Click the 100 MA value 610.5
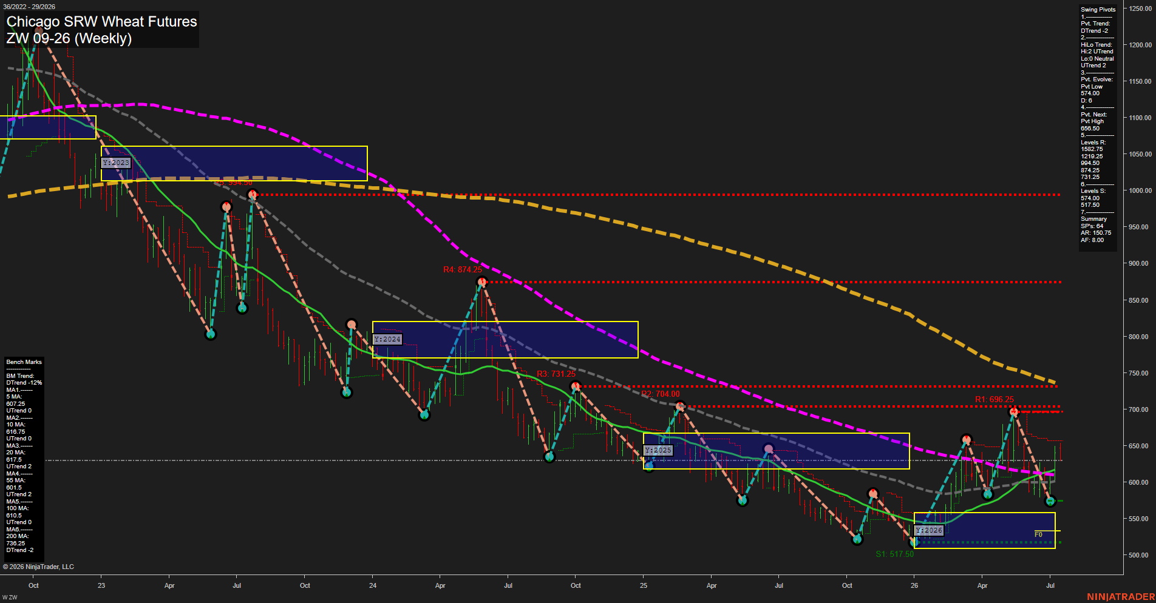This screenshot has height=603, width=1156. pos(14,516)
